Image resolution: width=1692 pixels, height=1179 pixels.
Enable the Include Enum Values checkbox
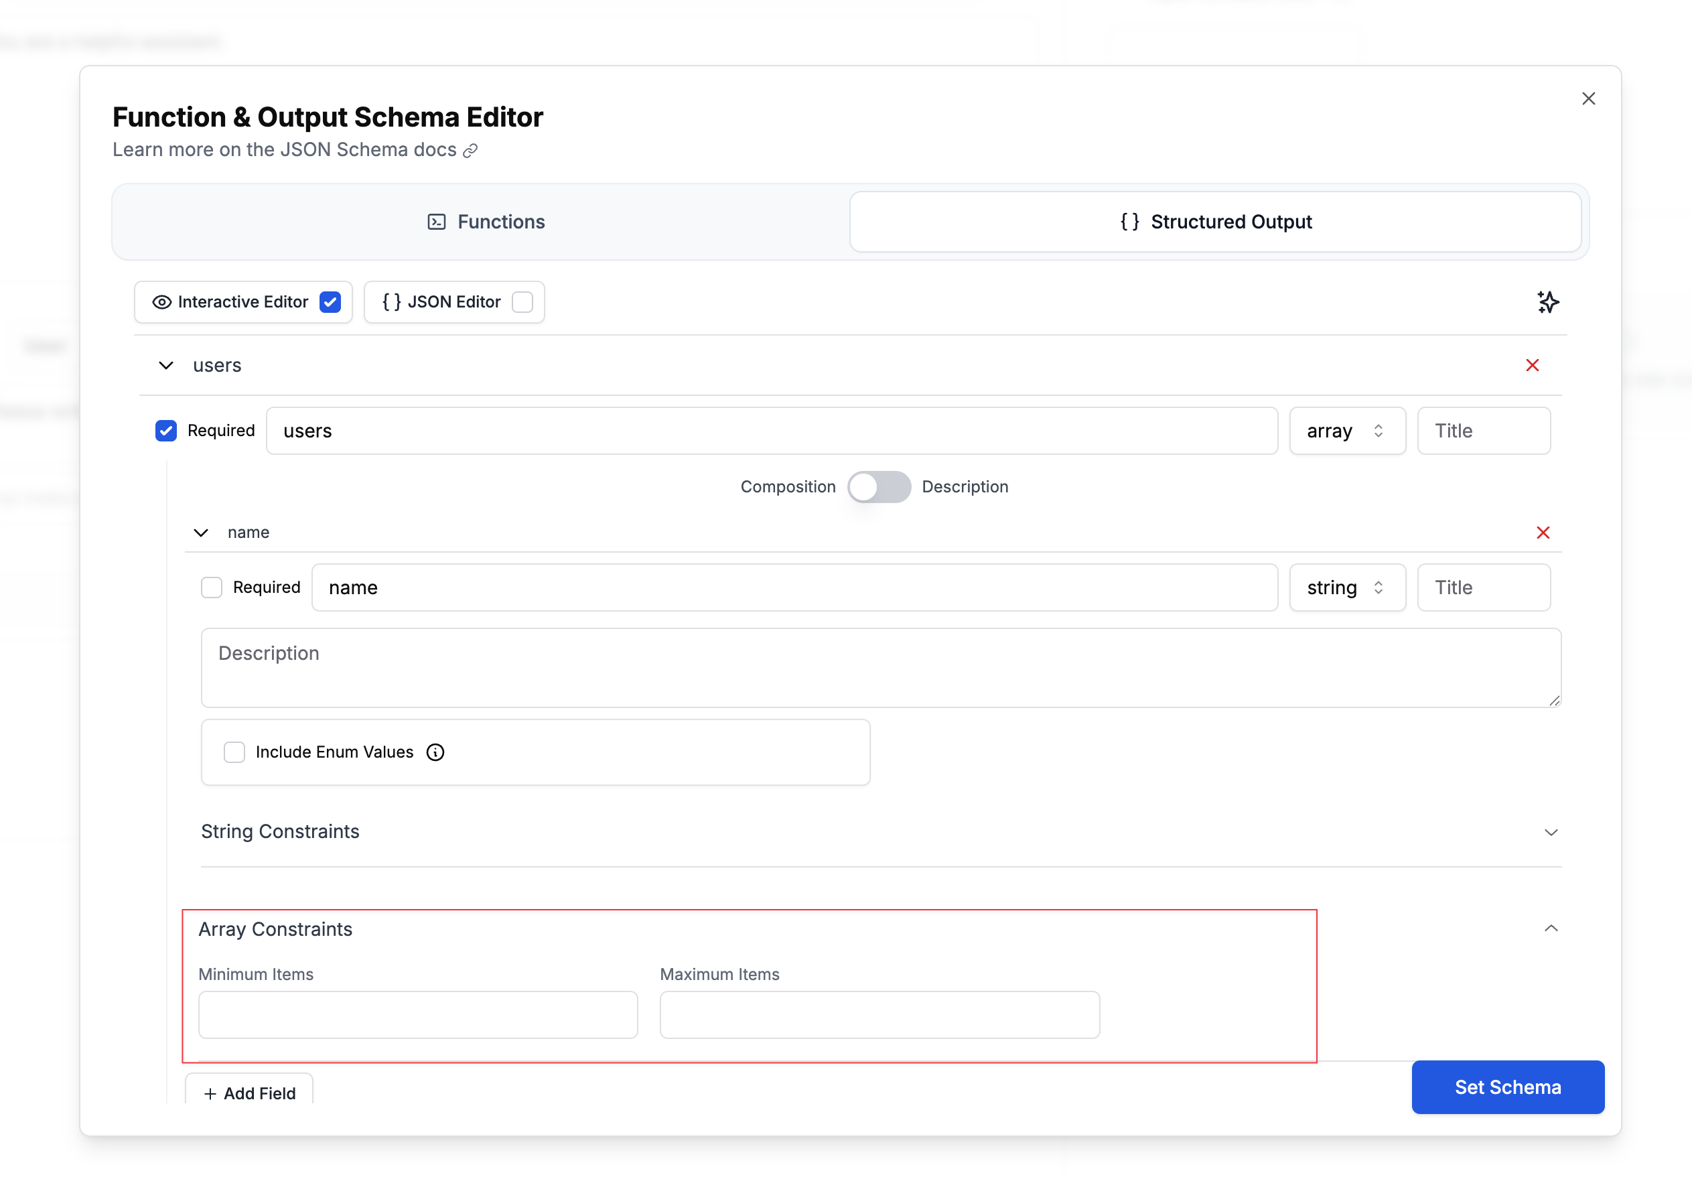234,752
